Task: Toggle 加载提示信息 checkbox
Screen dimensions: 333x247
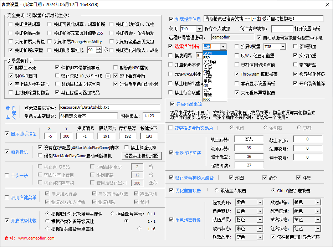Action: tap(171, 19)
